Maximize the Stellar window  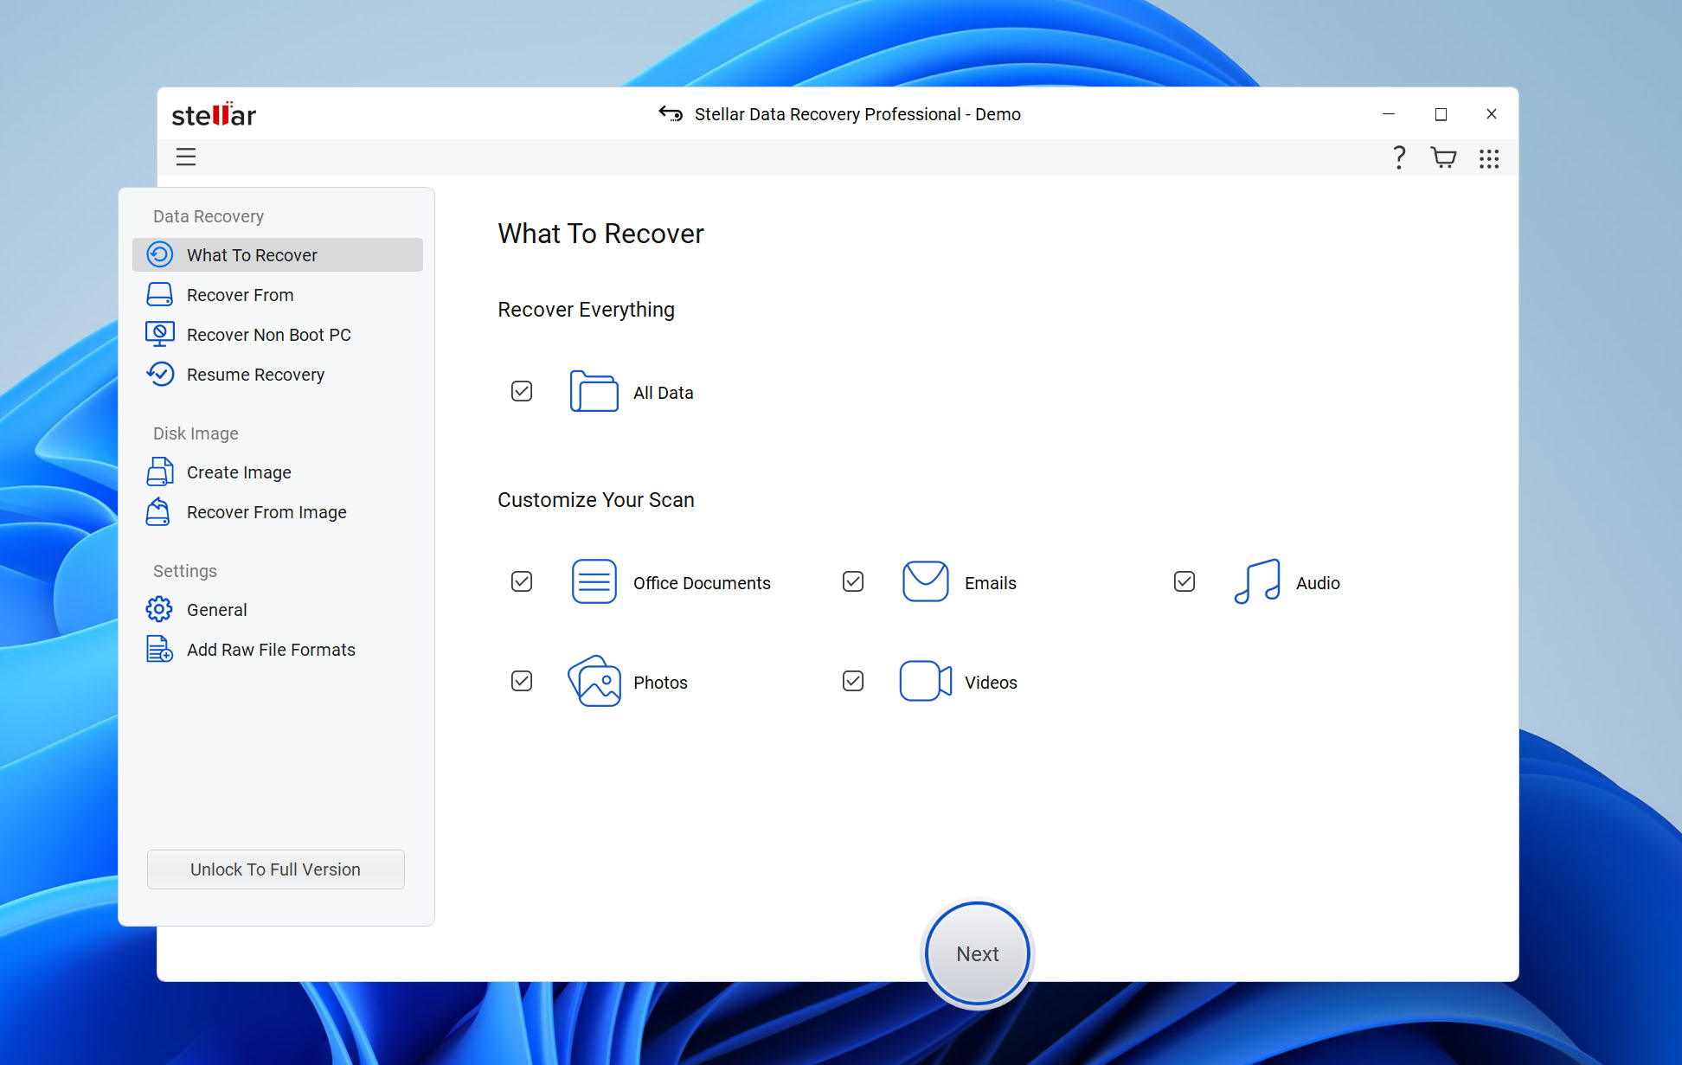click(1441, 113)
